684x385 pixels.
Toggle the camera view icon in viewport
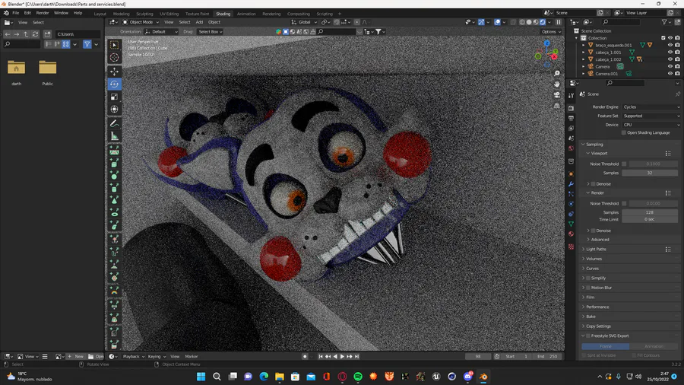coord(556,94)
